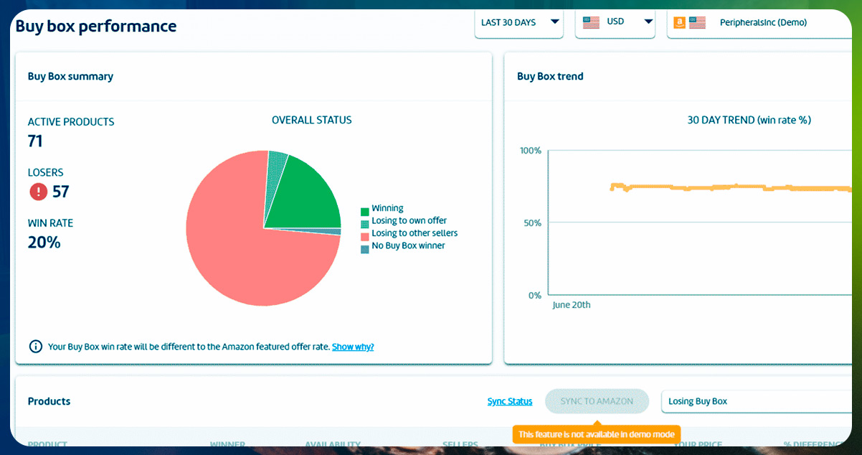Open the USD currency dropdown
The image size is (862, 455).
[615, 23]
